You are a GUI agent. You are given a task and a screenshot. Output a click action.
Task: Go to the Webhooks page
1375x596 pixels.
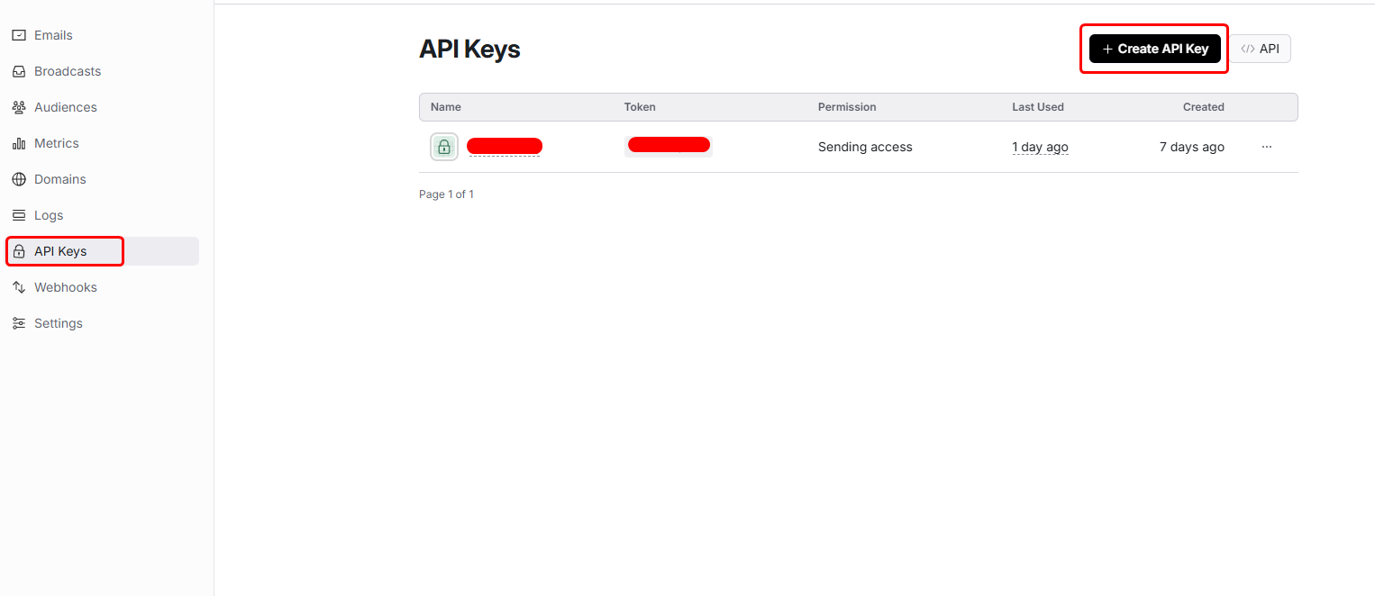tap(65, 287)
